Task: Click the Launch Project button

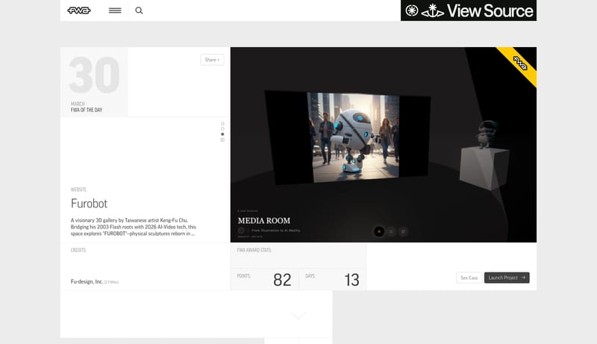Action: coord(507,278)
